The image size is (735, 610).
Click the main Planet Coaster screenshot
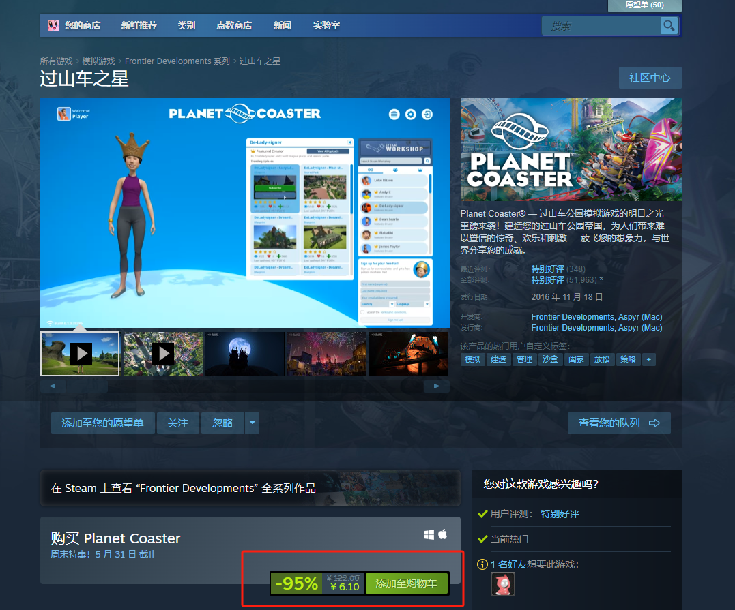click(x=245, y=213)
